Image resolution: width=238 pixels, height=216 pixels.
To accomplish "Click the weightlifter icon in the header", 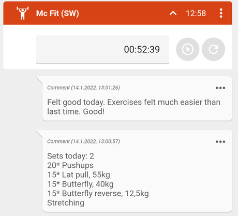I will [22, 13].
